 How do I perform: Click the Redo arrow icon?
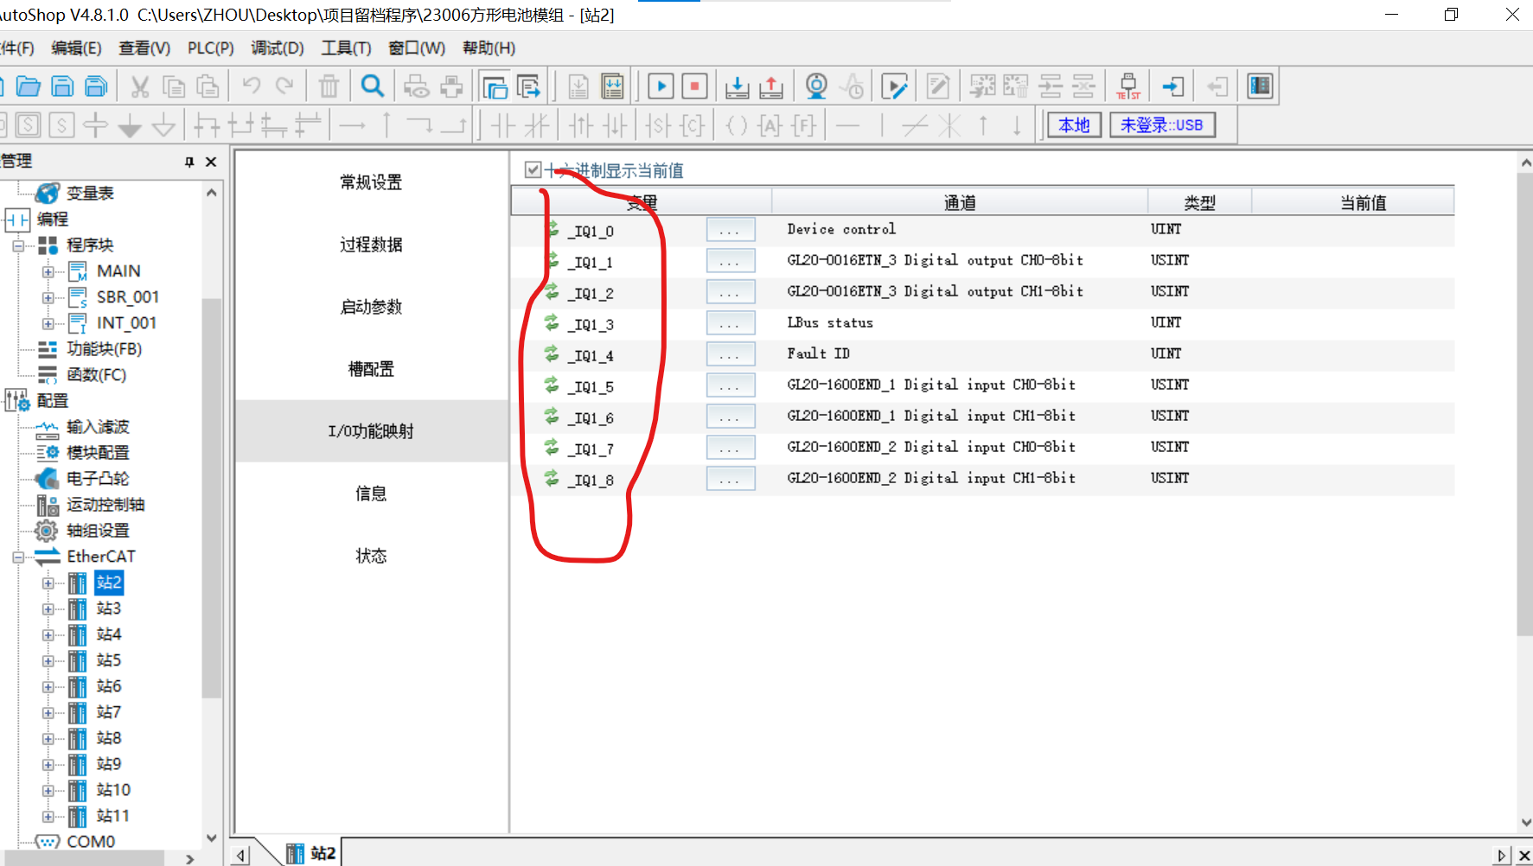click(284, 86)
